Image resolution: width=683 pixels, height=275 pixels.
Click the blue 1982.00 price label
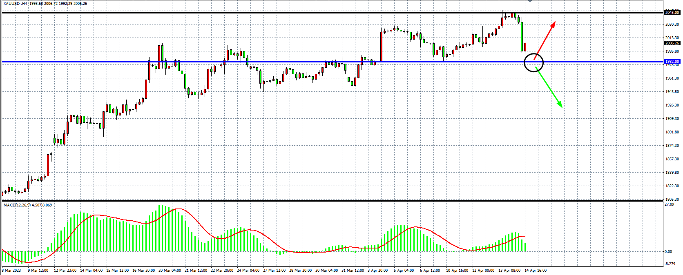tap(672, 62)
